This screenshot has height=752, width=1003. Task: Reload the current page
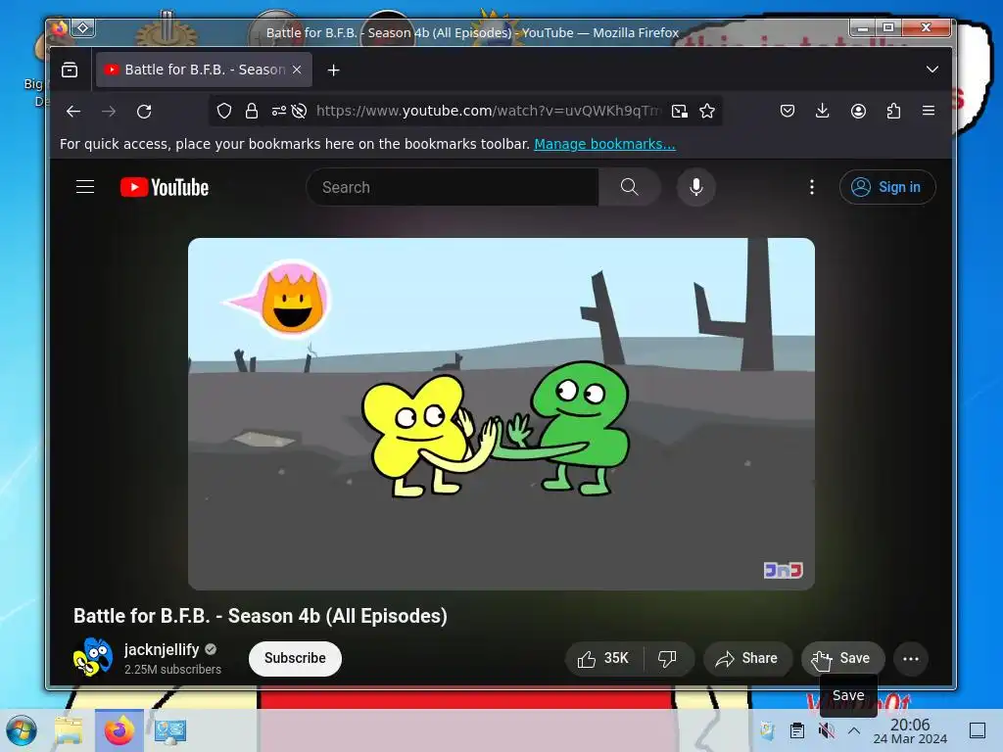144,112
